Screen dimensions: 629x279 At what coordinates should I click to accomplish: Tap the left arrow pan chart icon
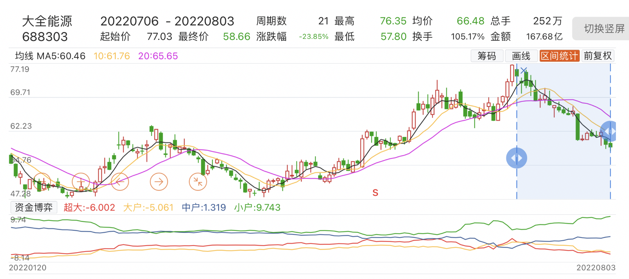coord(120,182)
